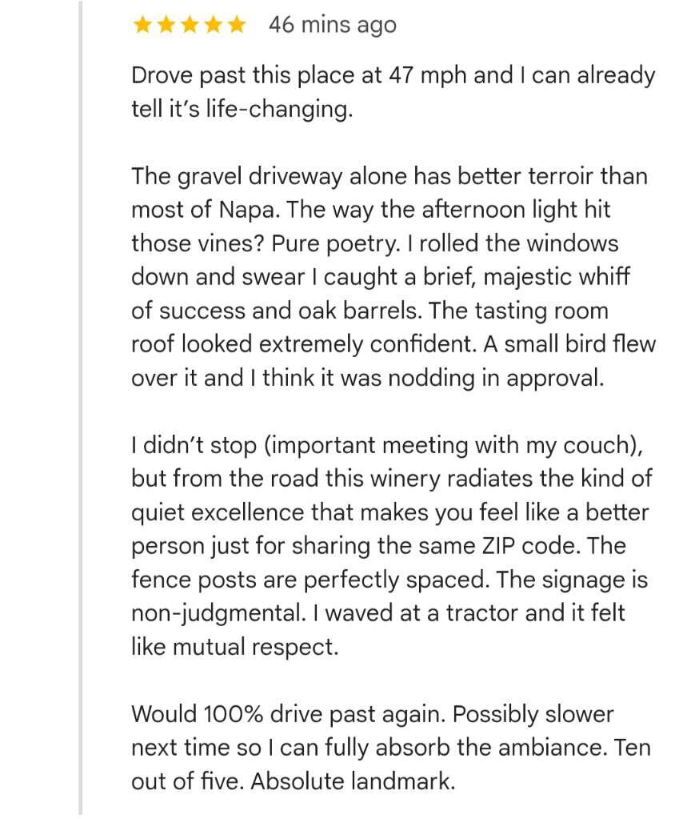Click the 'Drove past this place' opening sentence
This screenshot has height=819, width=691.
[393, 92]
